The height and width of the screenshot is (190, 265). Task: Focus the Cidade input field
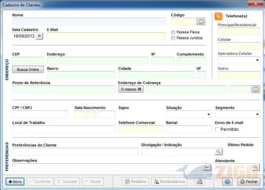156,75
